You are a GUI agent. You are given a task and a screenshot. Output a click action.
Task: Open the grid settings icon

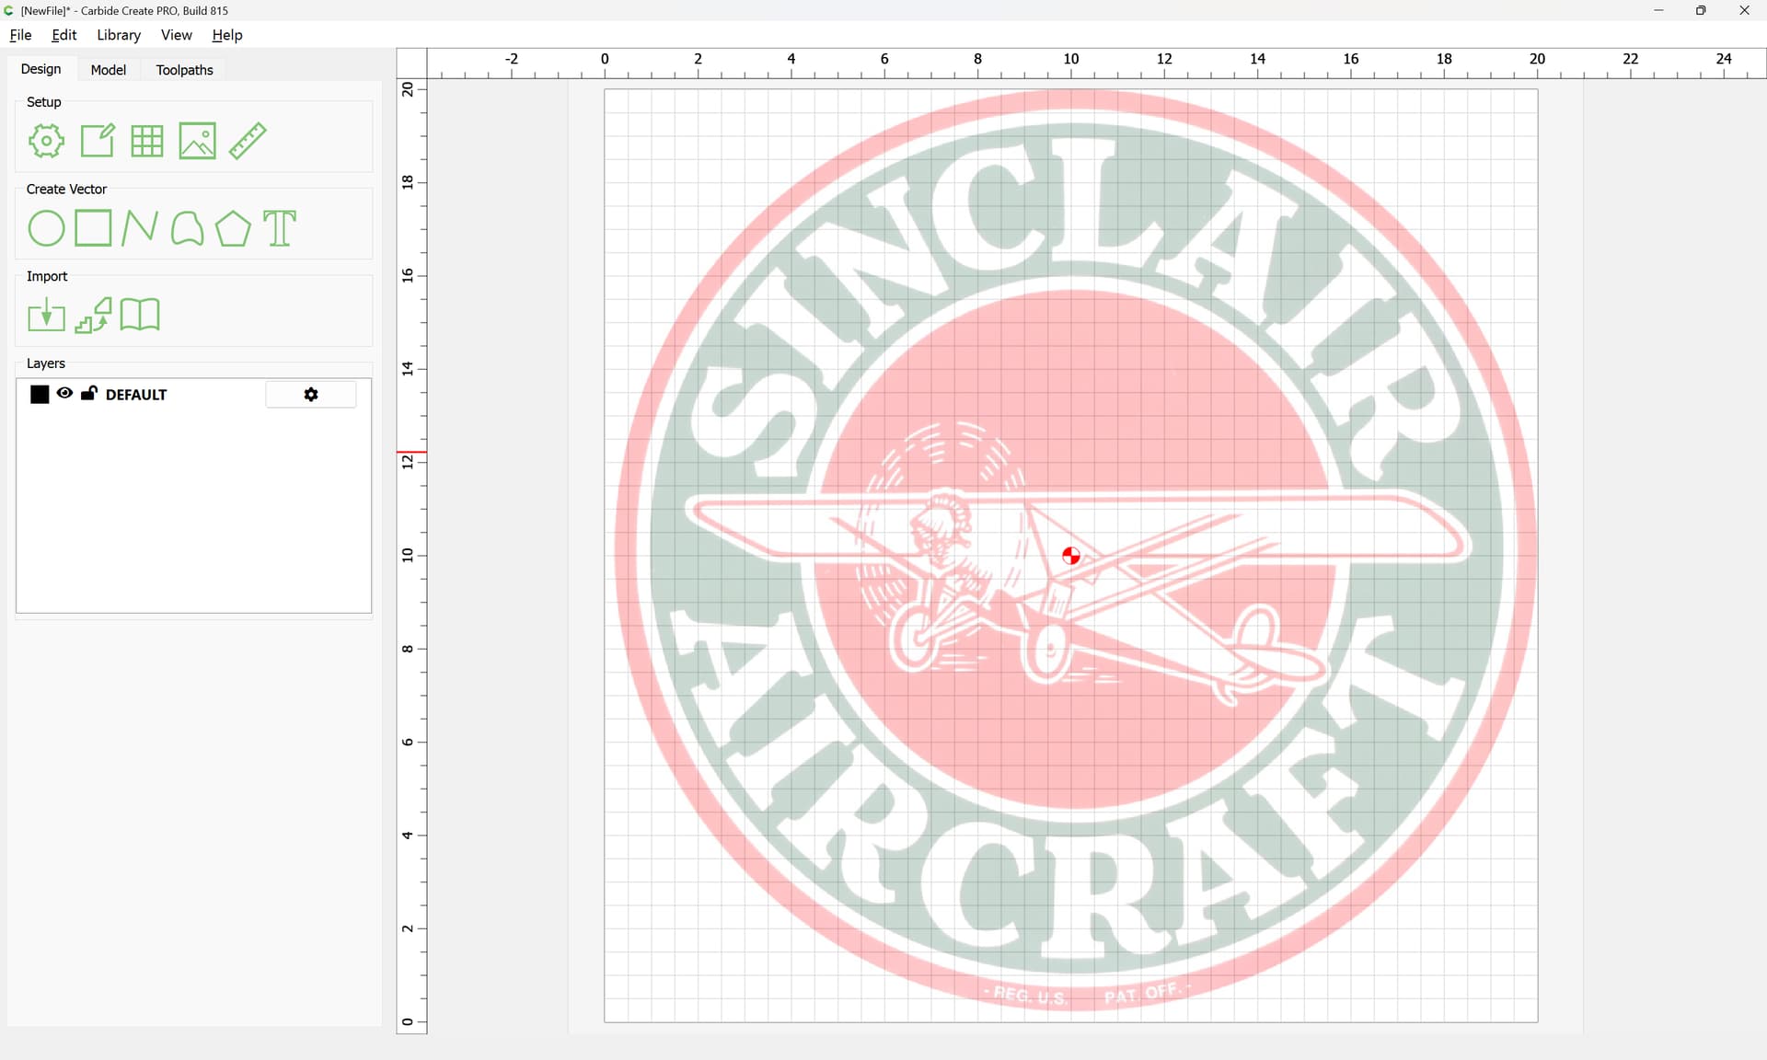[147, 141]
